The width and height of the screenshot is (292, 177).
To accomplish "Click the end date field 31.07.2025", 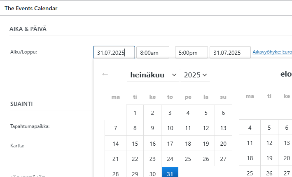I will (x=230, y=53).
